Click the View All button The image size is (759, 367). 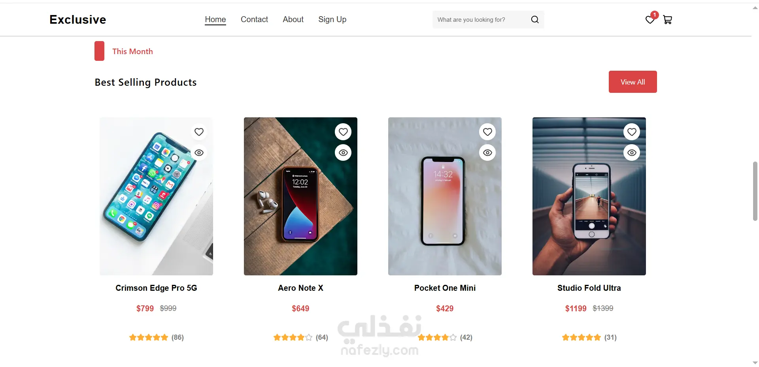[x=632, y=82]
